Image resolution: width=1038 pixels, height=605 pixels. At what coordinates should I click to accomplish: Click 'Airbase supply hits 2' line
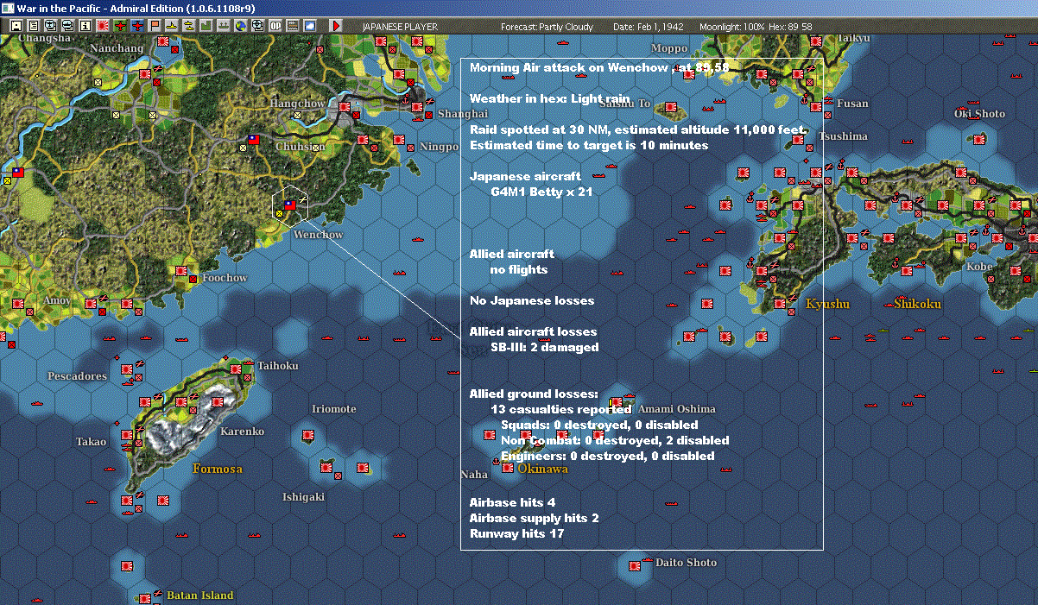pos(534,518)
